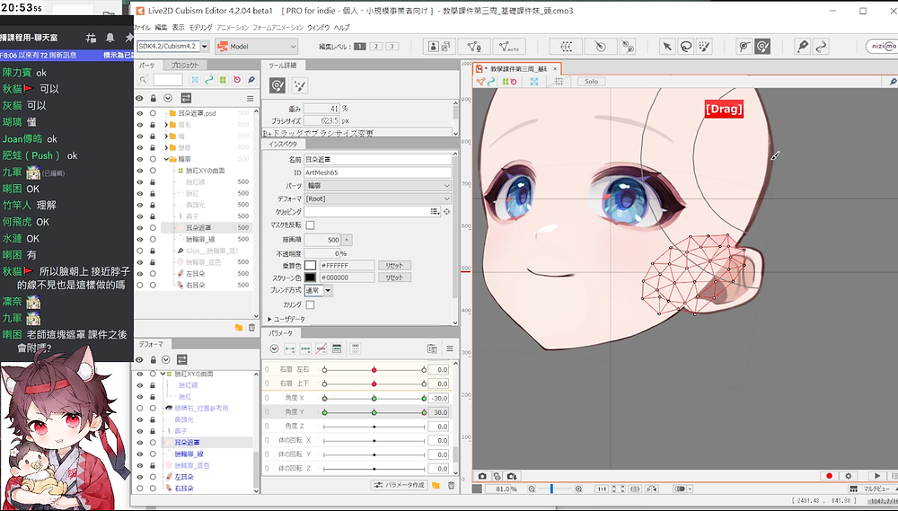Click the Warp deformer creation icon
This screenshot has height=511, width=898.
click(x=566, y=47)
